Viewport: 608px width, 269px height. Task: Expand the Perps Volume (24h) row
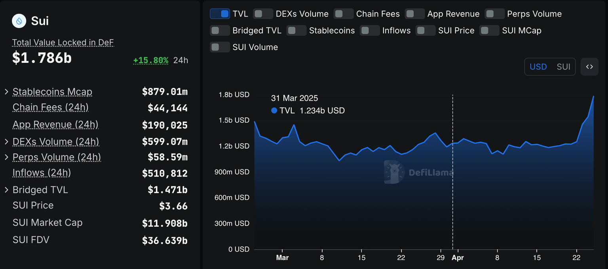tap(6, 157)
